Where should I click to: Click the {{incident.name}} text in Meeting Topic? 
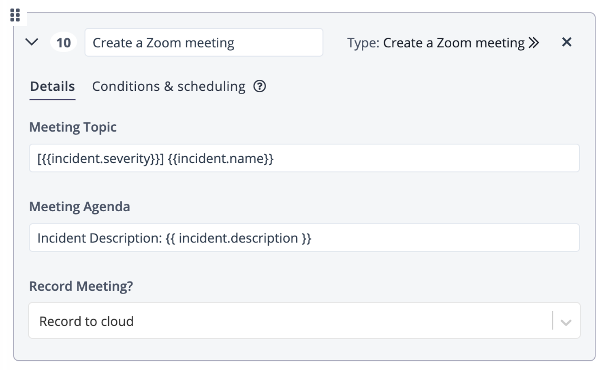221,159
